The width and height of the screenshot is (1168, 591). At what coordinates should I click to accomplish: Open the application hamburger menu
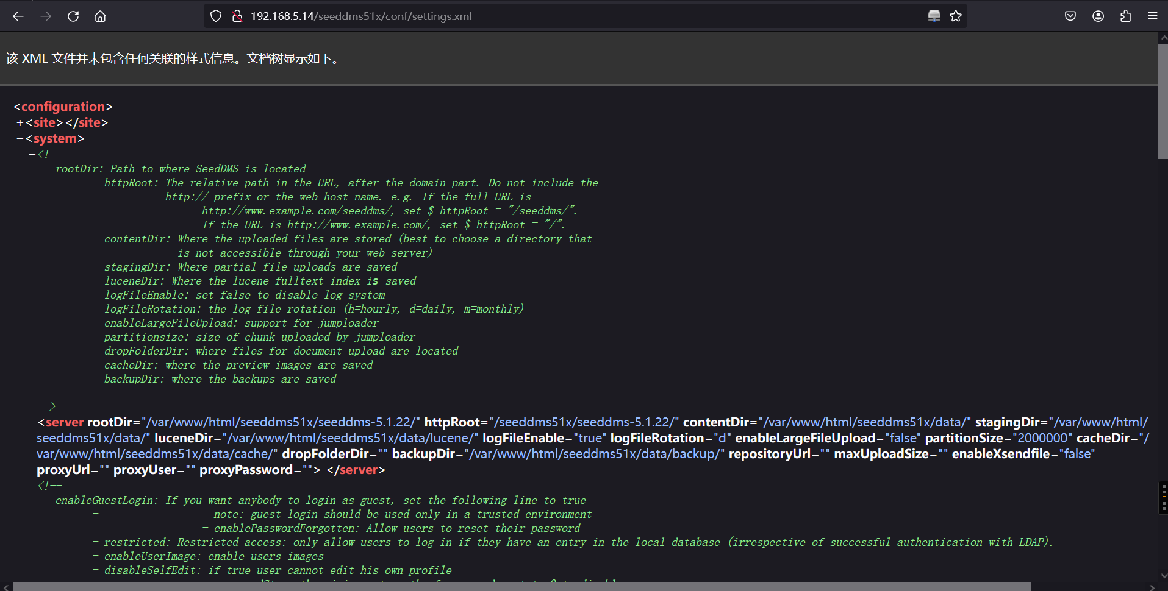(1153, 16)
